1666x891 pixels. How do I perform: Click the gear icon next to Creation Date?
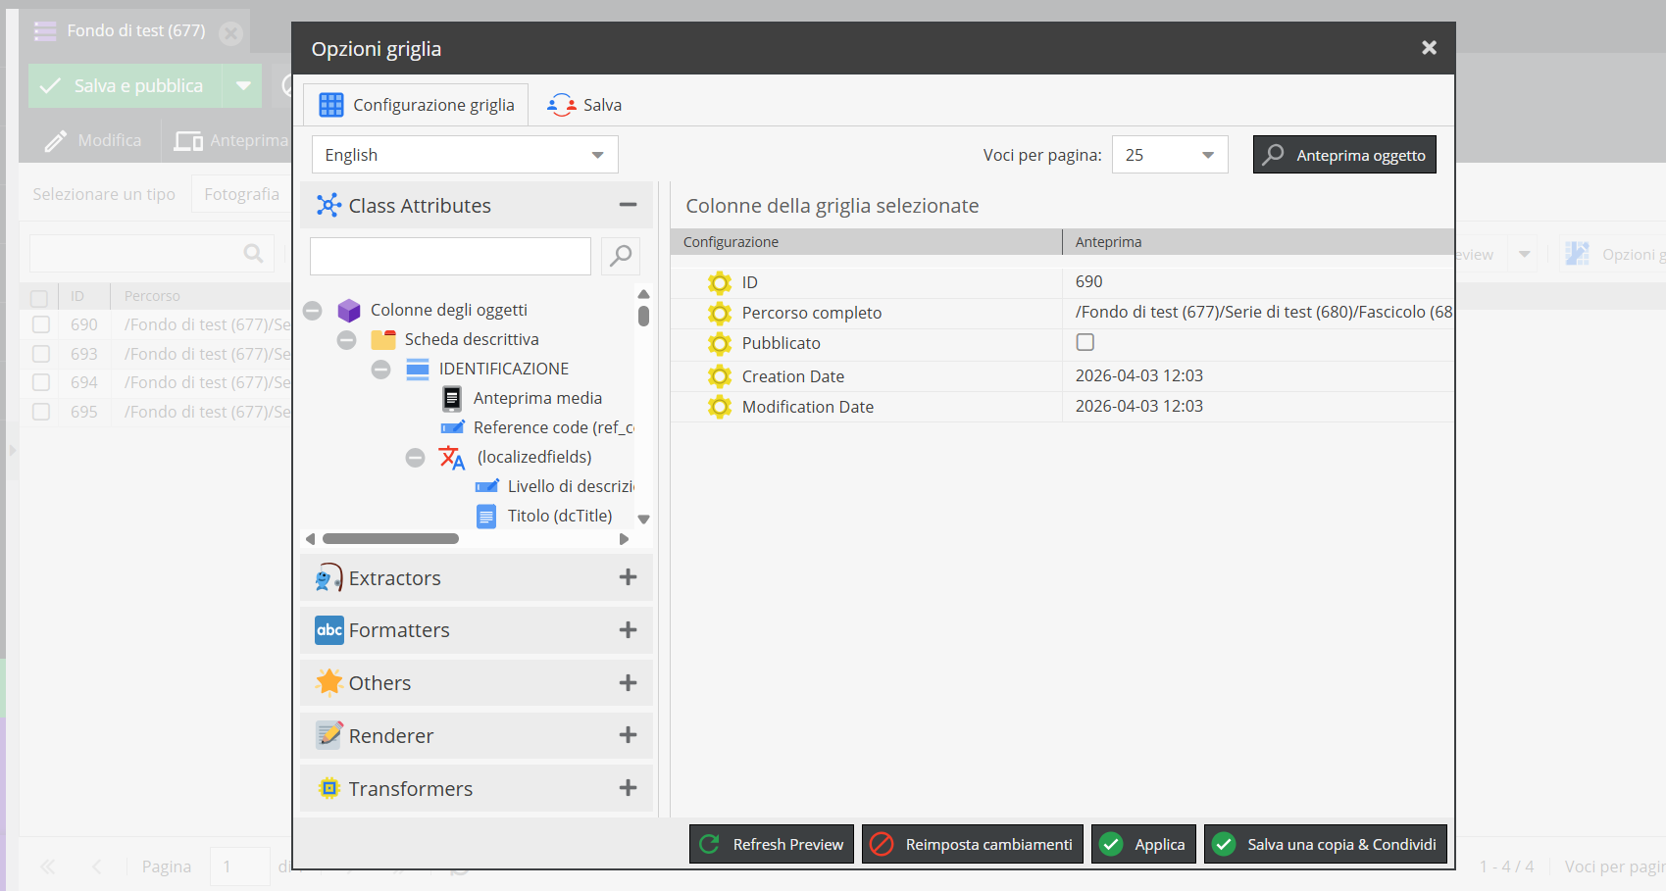[720, 377]
